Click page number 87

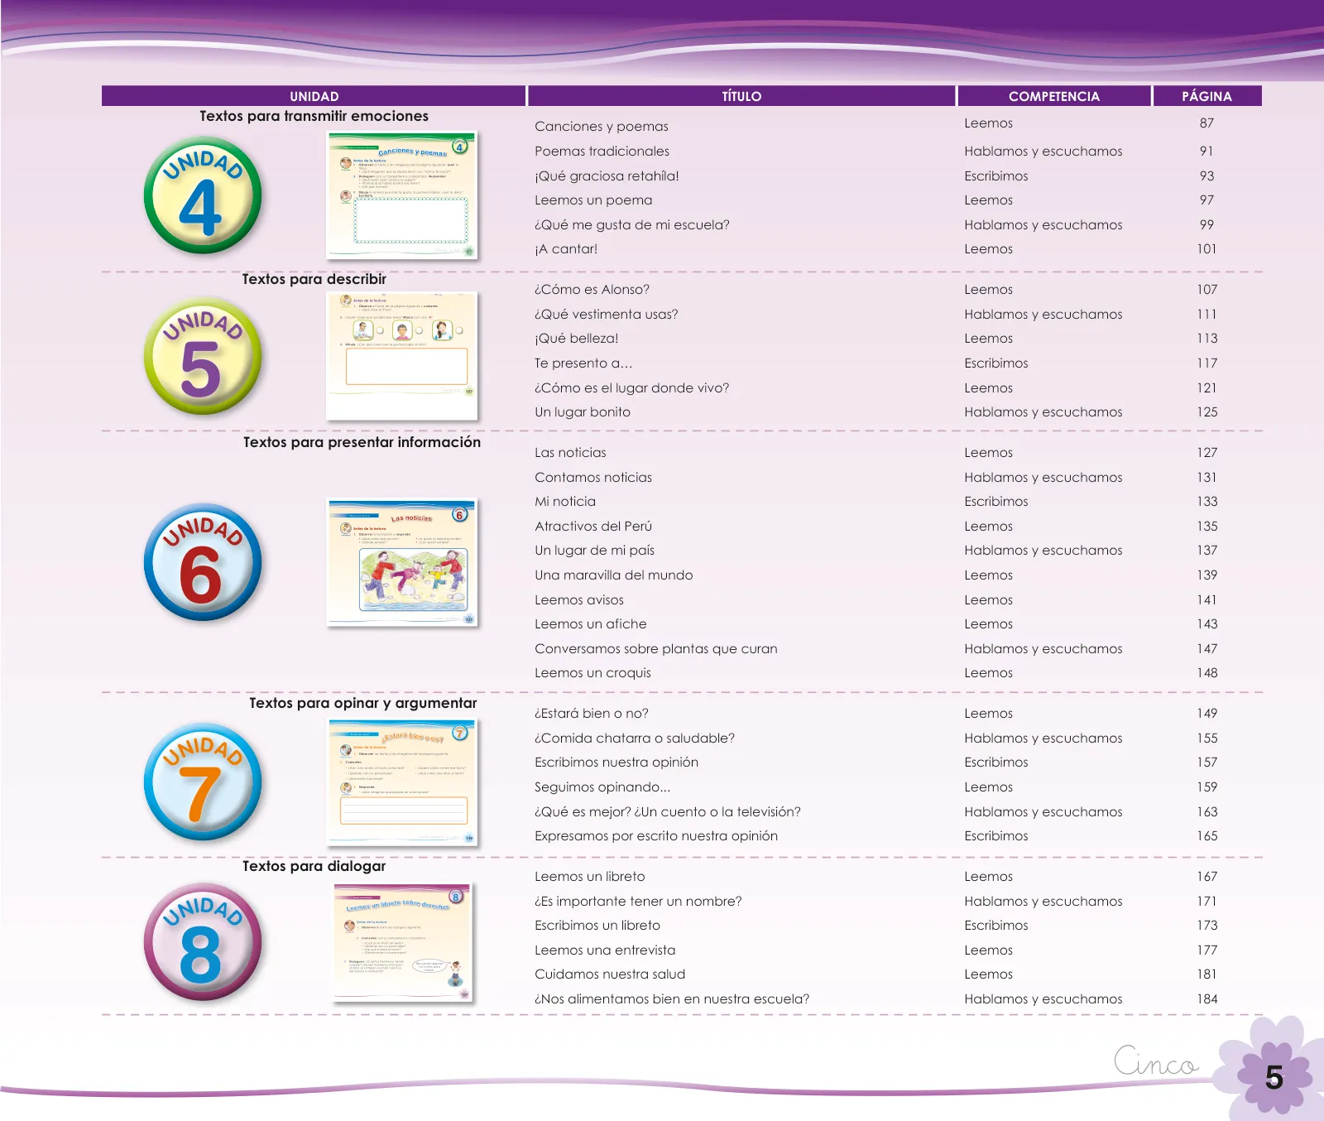click(1206, 123)
